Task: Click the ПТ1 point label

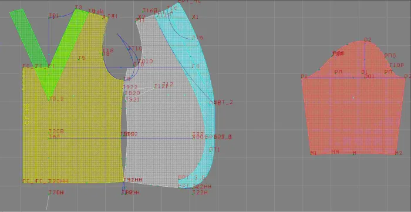Action: coord(215,150)
